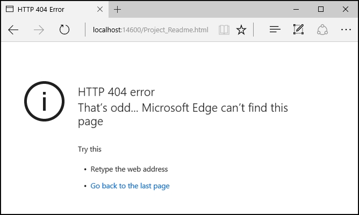Open the More actions ellipsis menu
The width and height of the screenshot is (359, 215).
(x=346, y=30)
